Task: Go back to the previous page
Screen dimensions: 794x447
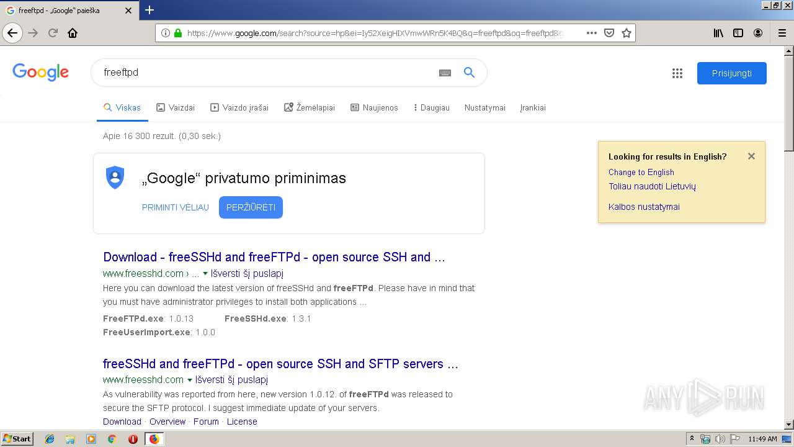Action: click(x=12, y=33)
